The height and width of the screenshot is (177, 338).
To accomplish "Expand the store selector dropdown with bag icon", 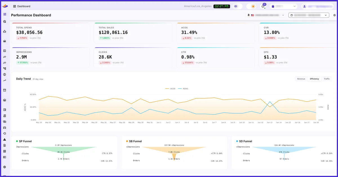I will pyautogui.click(x=284, y=6).
